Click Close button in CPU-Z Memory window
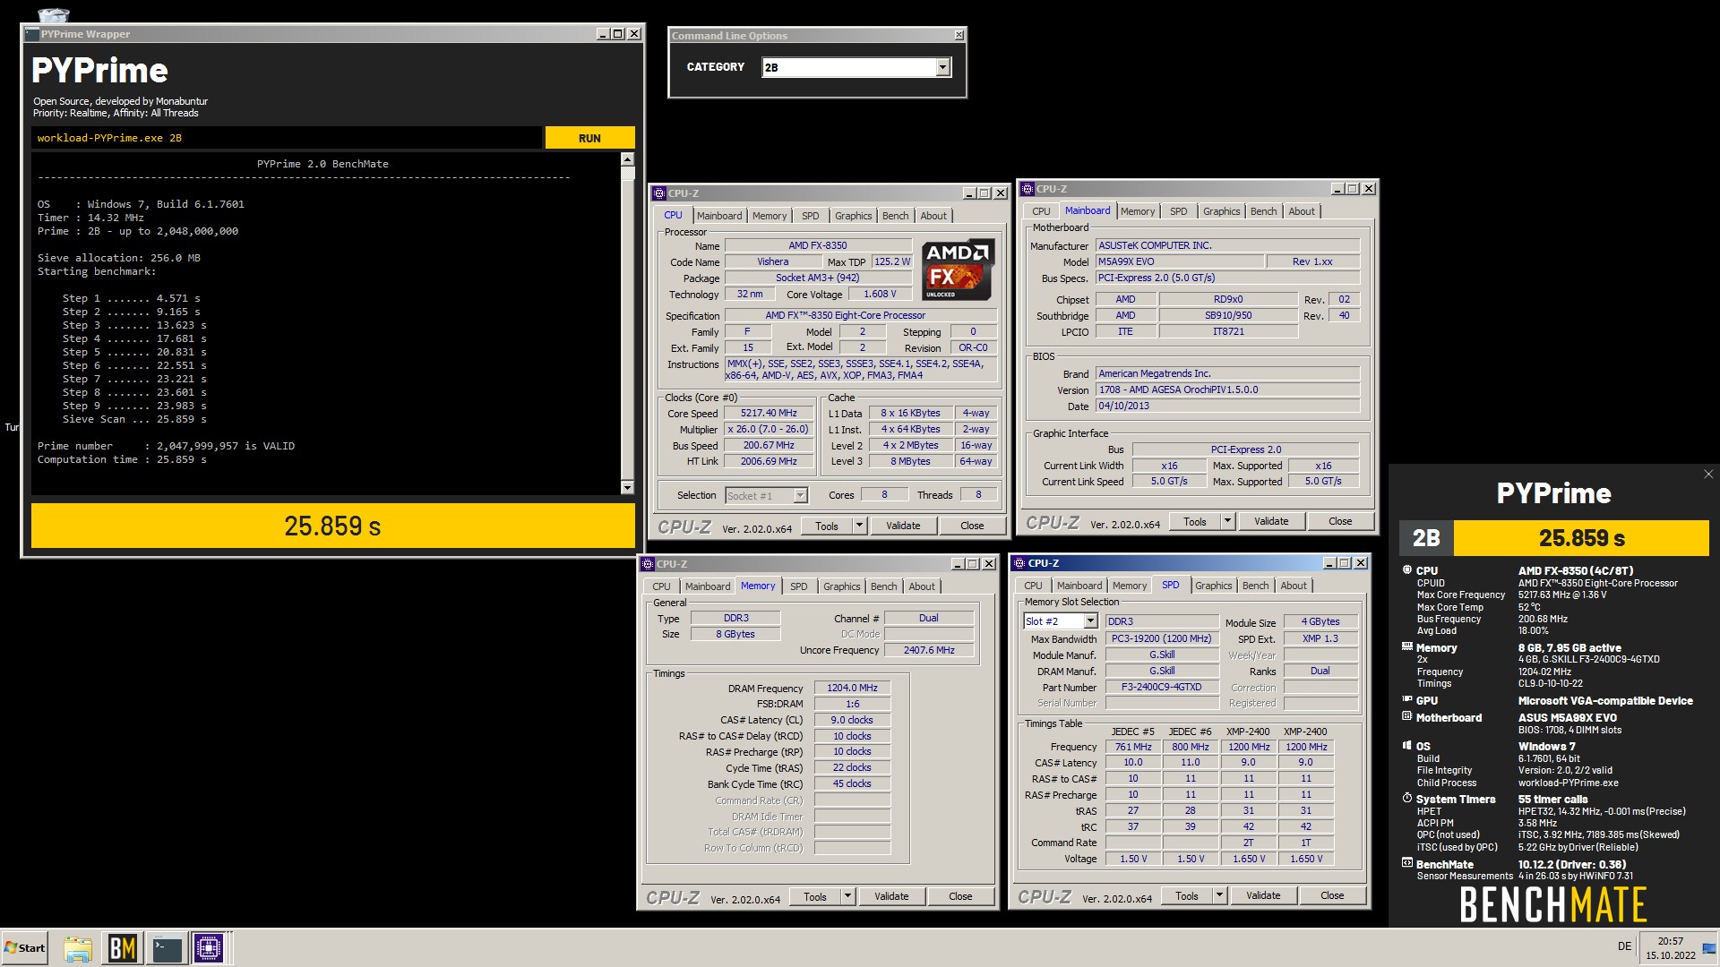The image size is (1720, 967). tap(960, 896)
